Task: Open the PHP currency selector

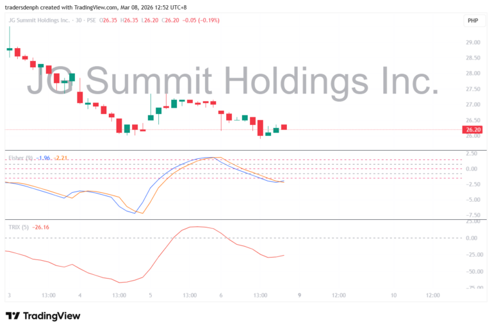Action: click(473, 21)
